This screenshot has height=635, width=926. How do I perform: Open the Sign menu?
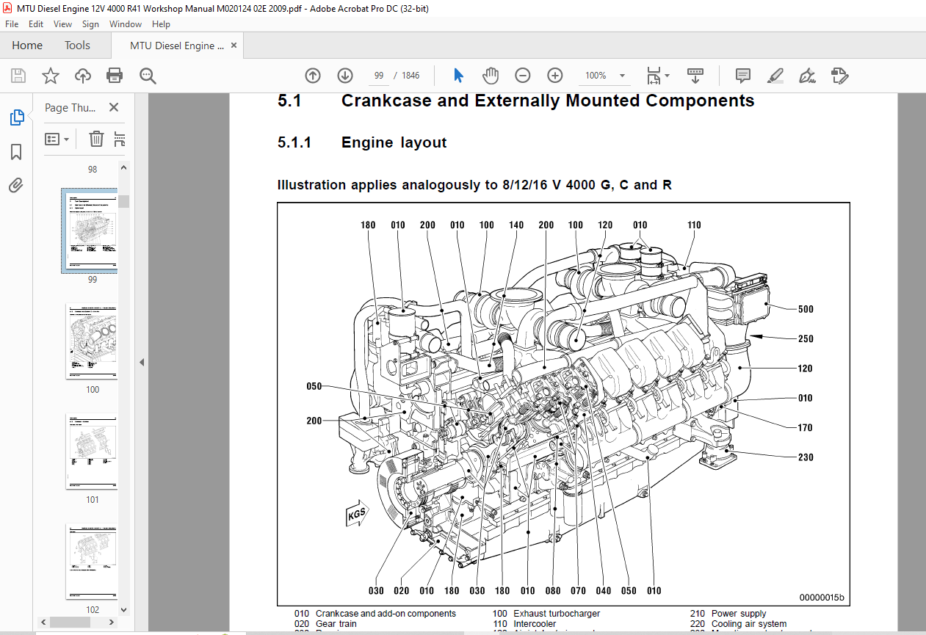92,24
